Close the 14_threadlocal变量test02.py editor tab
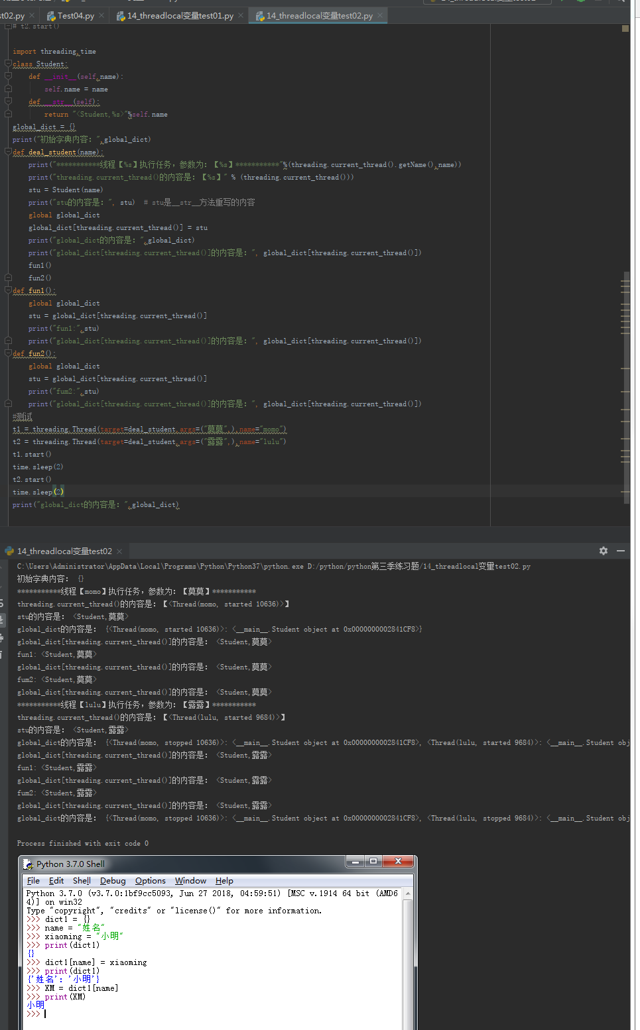This screenshot has width=640, height=1030. click(380, 16)
